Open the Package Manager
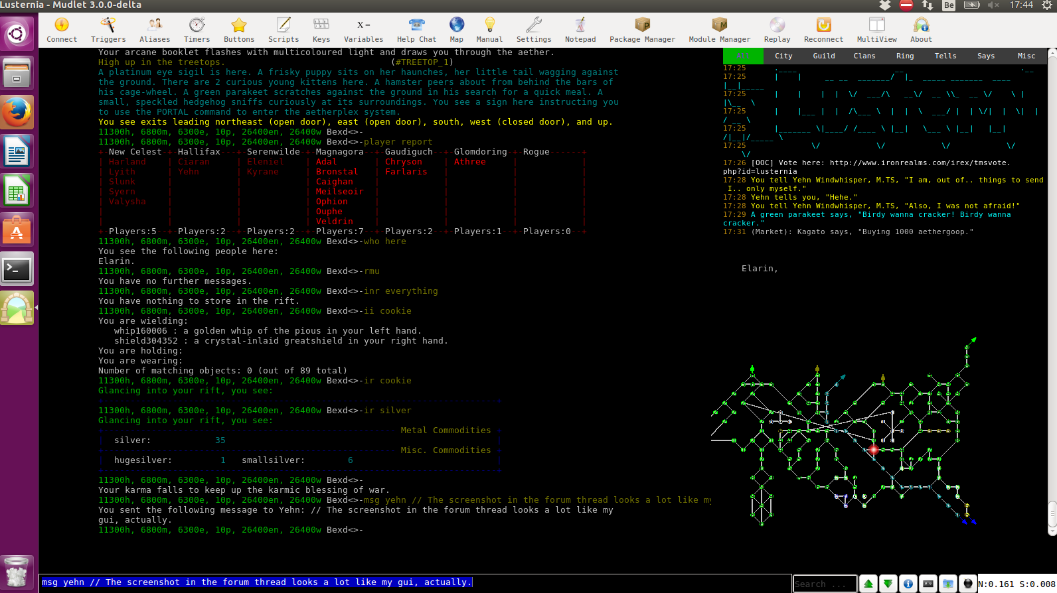The width and height of the screenshot is (1057, 593). [643, 31]
